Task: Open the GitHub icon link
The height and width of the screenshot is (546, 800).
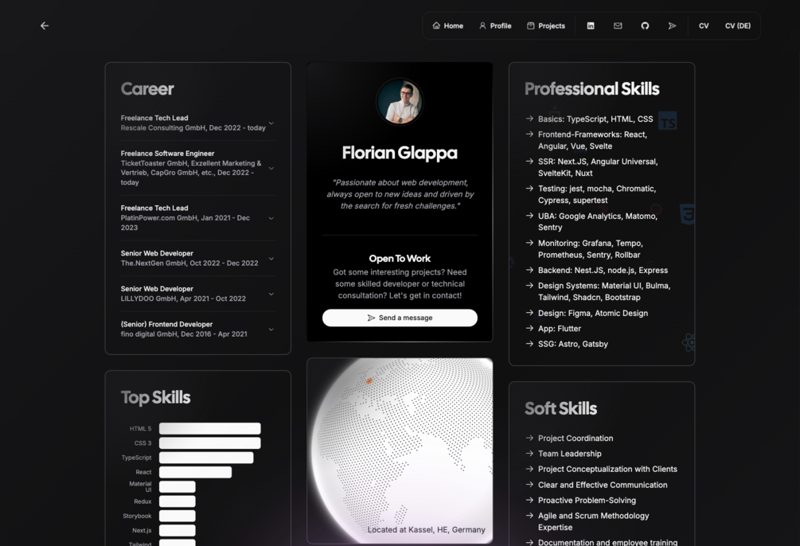Action: coord(645,25)
